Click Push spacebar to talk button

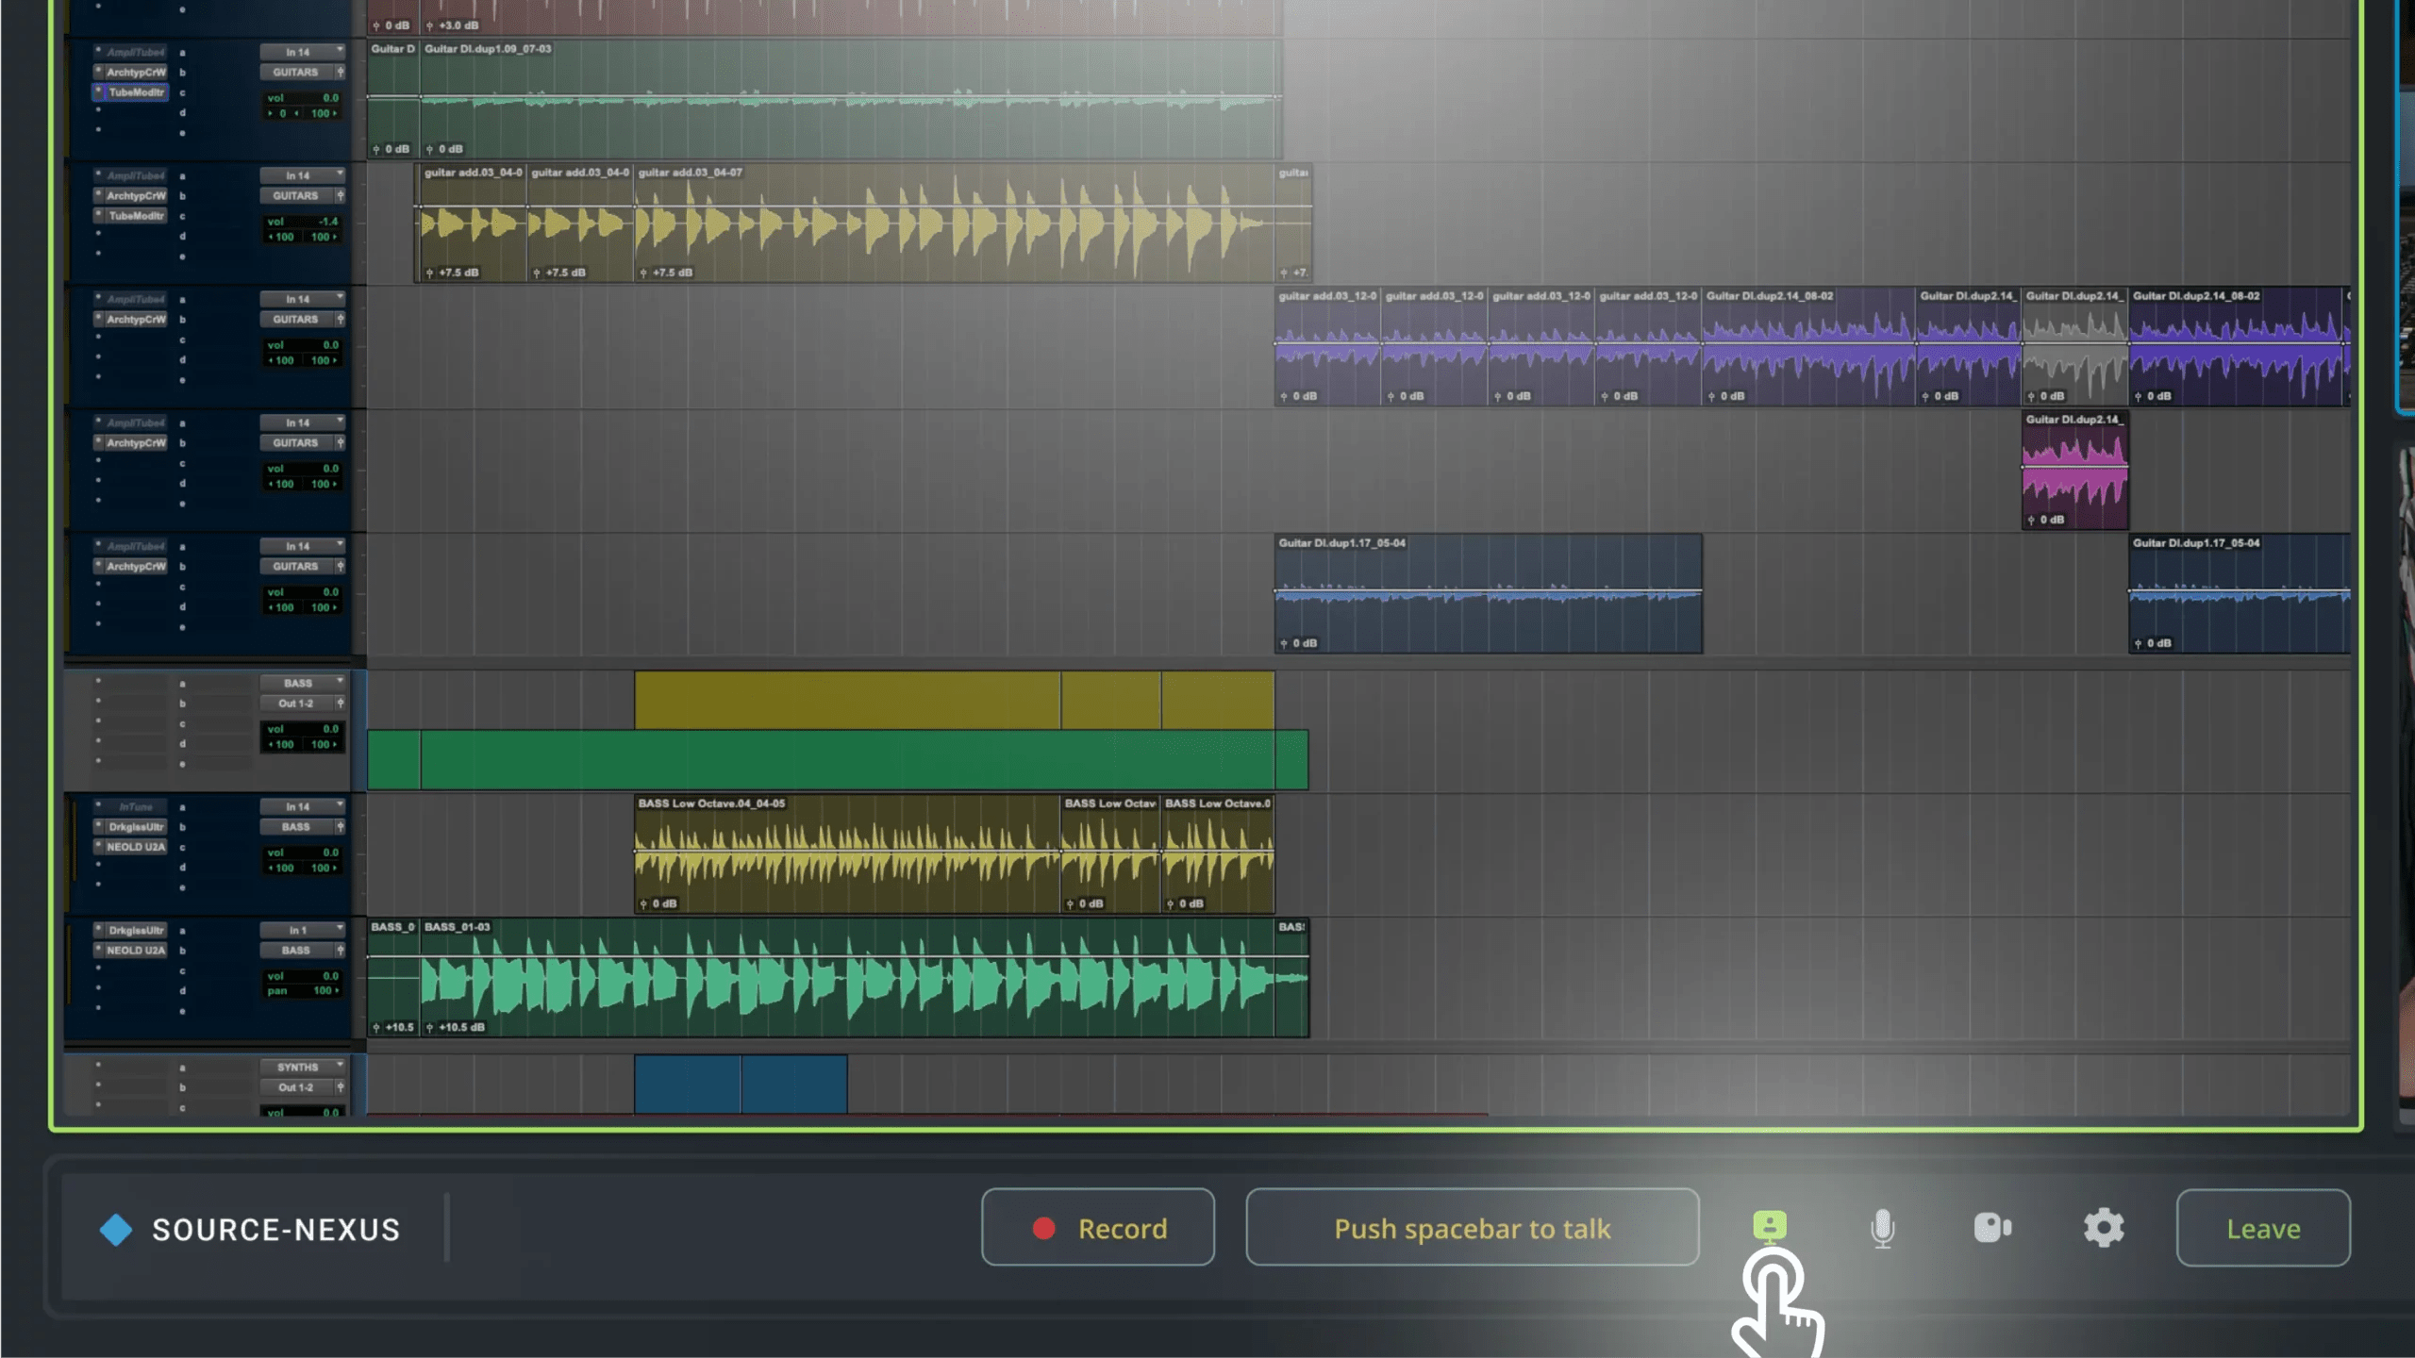tap(1472, 1228)
